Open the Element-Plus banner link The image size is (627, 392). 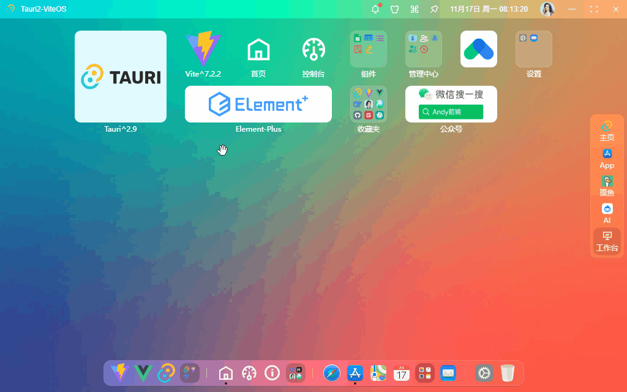coord(258,104)
